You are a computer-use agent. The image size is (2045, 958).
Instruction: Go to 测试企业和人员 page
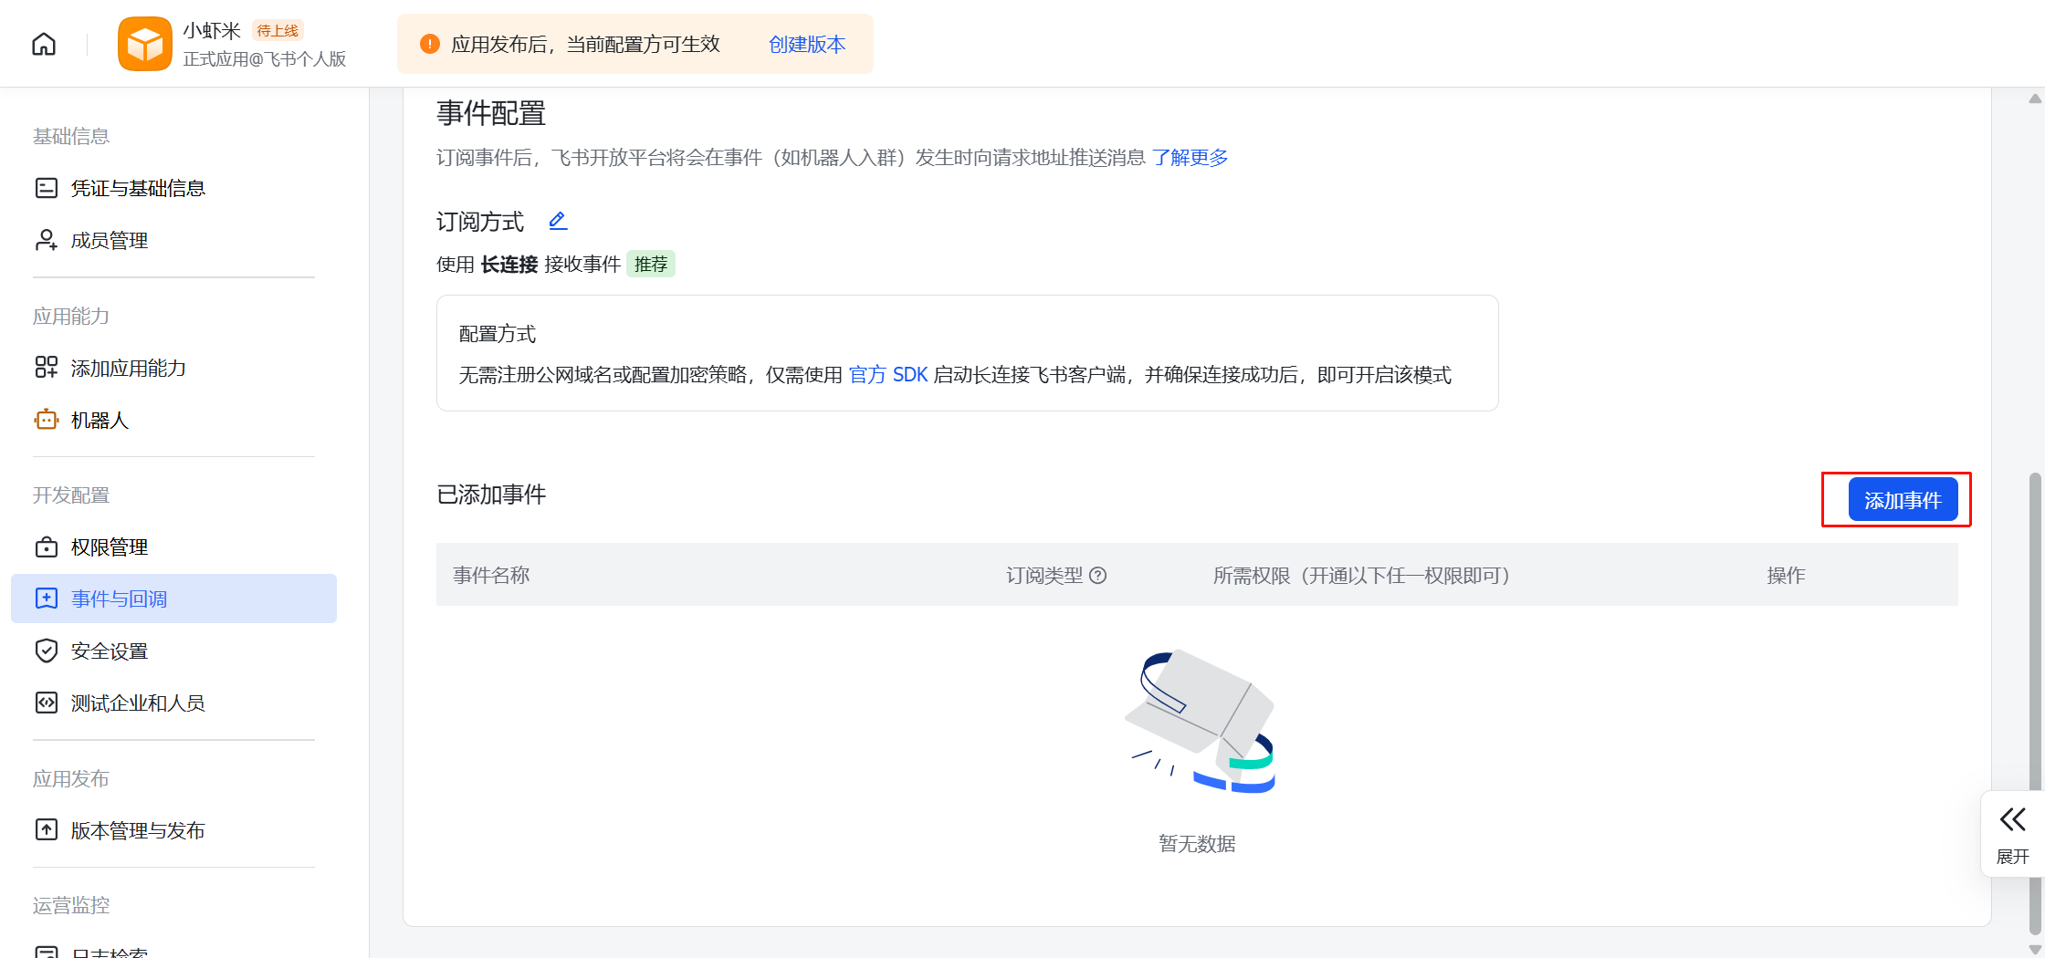tap(138, 703)
